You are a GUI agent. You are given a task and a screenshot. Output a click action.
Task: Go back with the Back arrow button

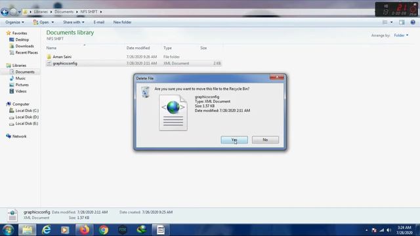pyautogui.click(x=5, y=12)
